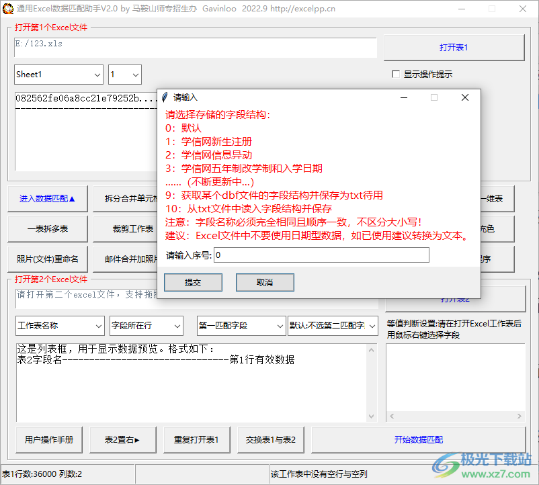This screenshot has width=539, height=485.
Task: Click the 重复打开表1 button
Action: point(197,440)
